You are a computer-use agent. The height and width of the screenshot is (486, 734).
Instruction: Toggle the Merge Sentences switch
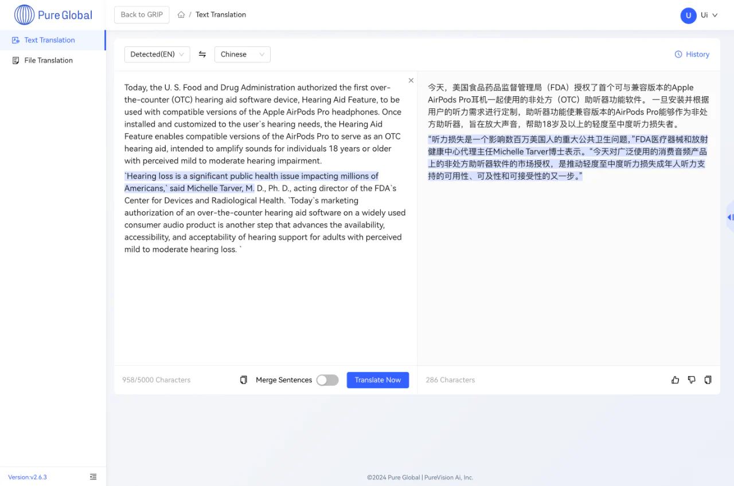pyautogui.click(x=327, y=380)
